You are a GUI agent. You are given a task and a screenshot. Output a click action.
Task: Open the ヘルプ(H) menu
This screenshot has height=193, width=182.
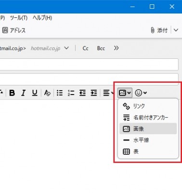click(x=42, y=18)
